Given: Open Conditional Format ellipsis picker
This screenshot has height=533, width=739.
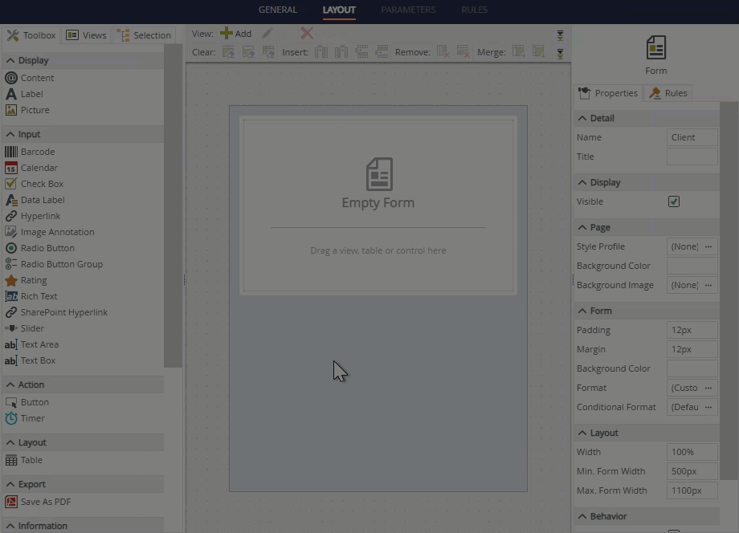Looking at the screenshot, I should [708, 407].
